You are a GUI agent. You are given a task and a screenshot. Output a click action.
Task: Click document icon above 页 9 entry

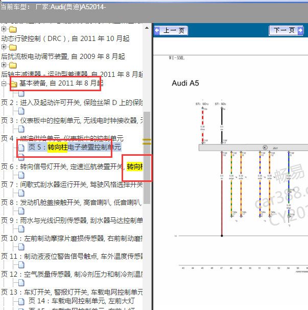(x=21, y=211)
